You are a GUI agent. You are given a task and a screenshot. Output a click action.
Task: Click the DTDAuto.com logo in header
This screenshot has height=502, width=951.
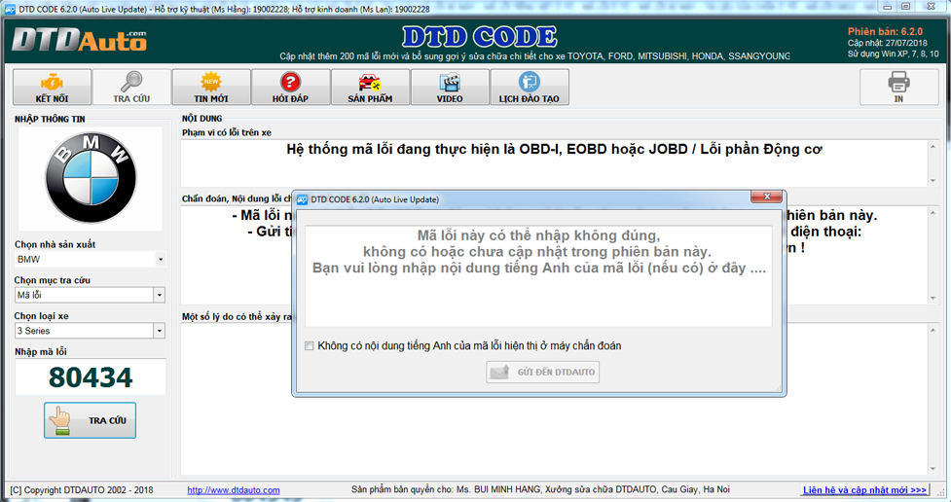tap(80, 40)
